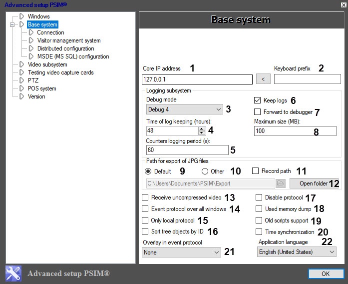Close the Advanced setup PSIM window
The height and width of the screenshot is (284, 348).
(344, 4)
